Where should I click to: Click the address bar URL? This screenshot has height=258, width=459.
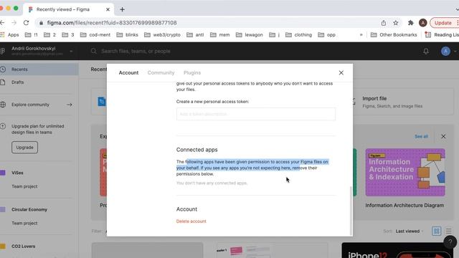(x=112, y=23)
